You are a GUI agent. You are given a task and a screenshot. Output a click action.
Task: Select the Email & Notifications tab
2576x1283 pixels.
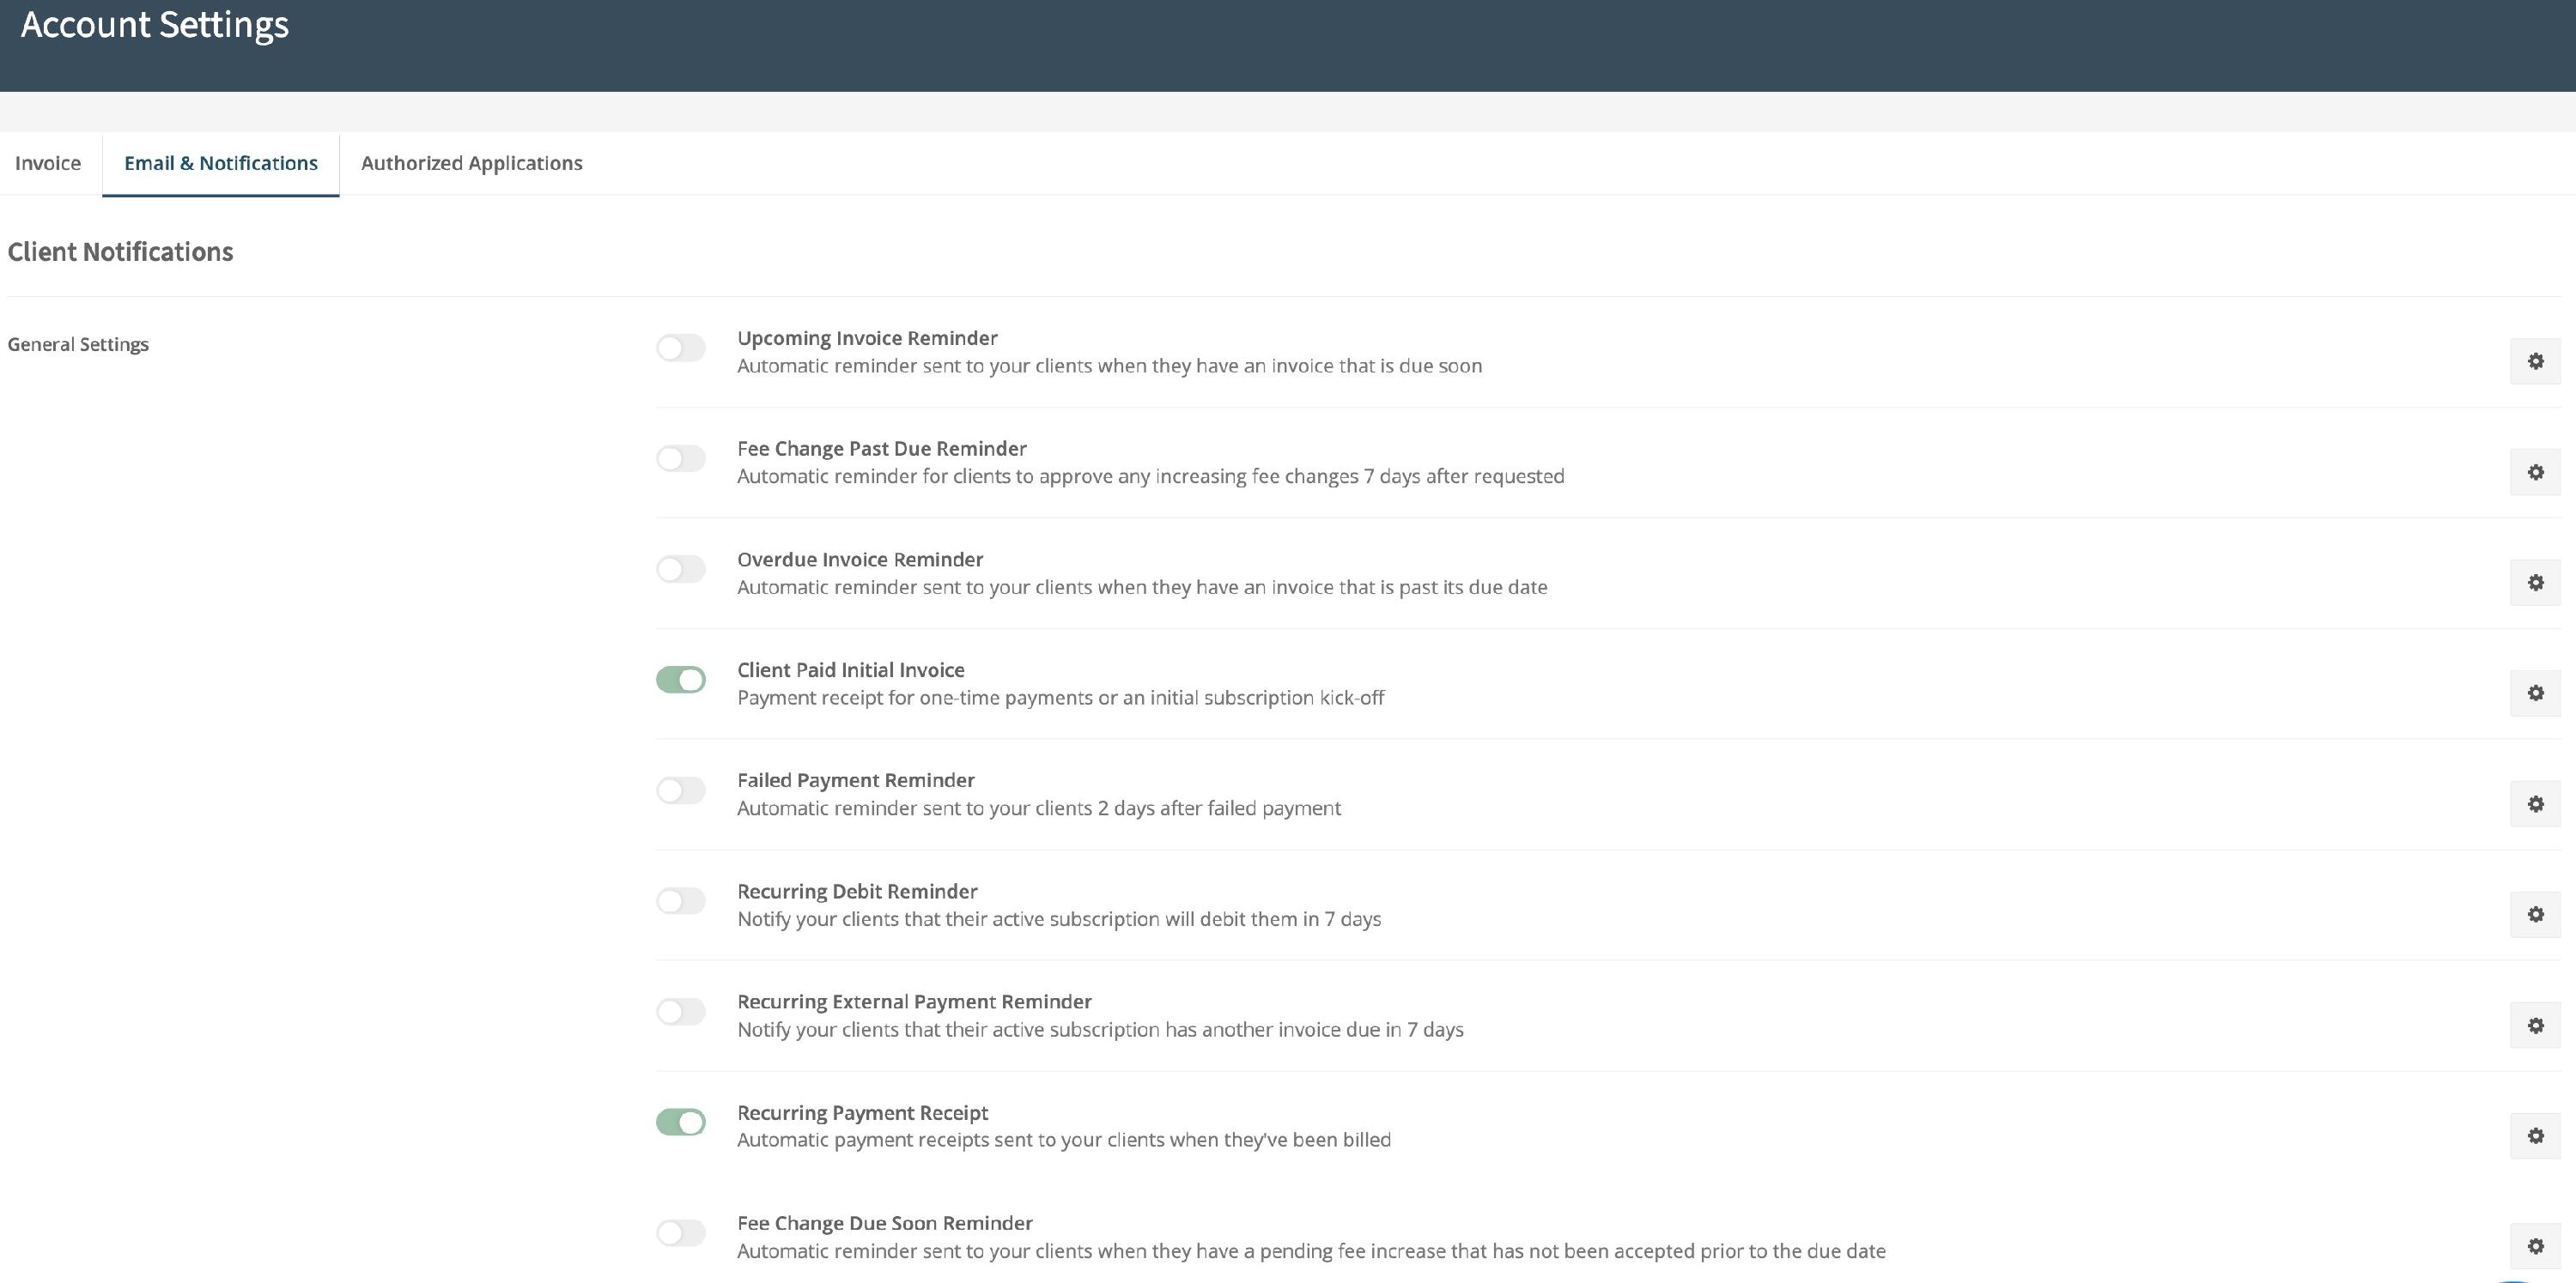pyautogui.click(x=221, y=163)
